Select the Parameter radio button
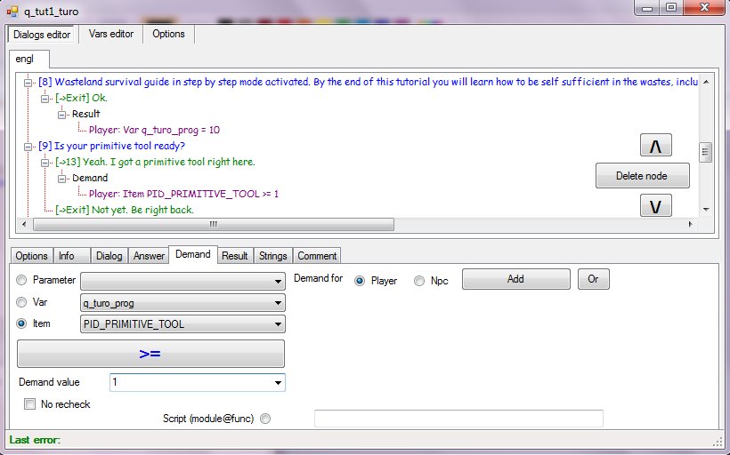The width and height of the screenshot is (730, 455). pyautogui.click(x=22, y=280)
